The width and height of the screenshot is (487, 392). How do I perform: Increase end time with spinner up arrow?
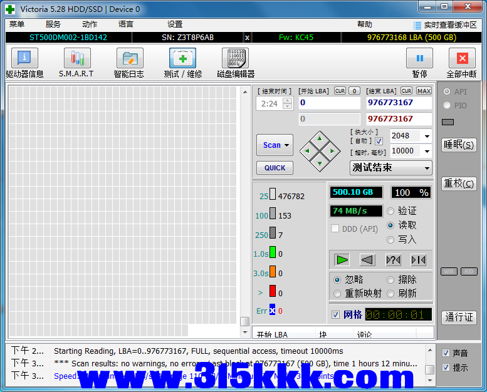[288, 100]
